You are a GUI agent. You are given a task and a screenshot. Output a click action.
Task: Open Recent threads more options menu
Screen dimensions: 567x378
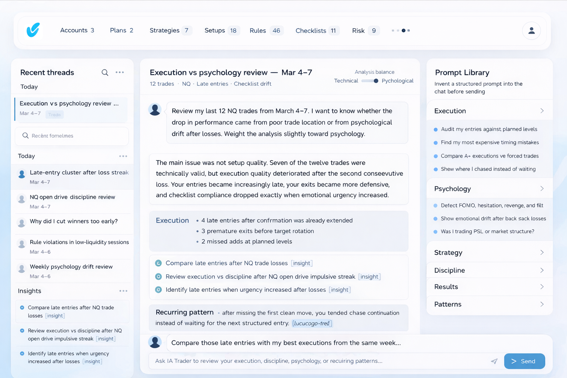click(120, 72)
